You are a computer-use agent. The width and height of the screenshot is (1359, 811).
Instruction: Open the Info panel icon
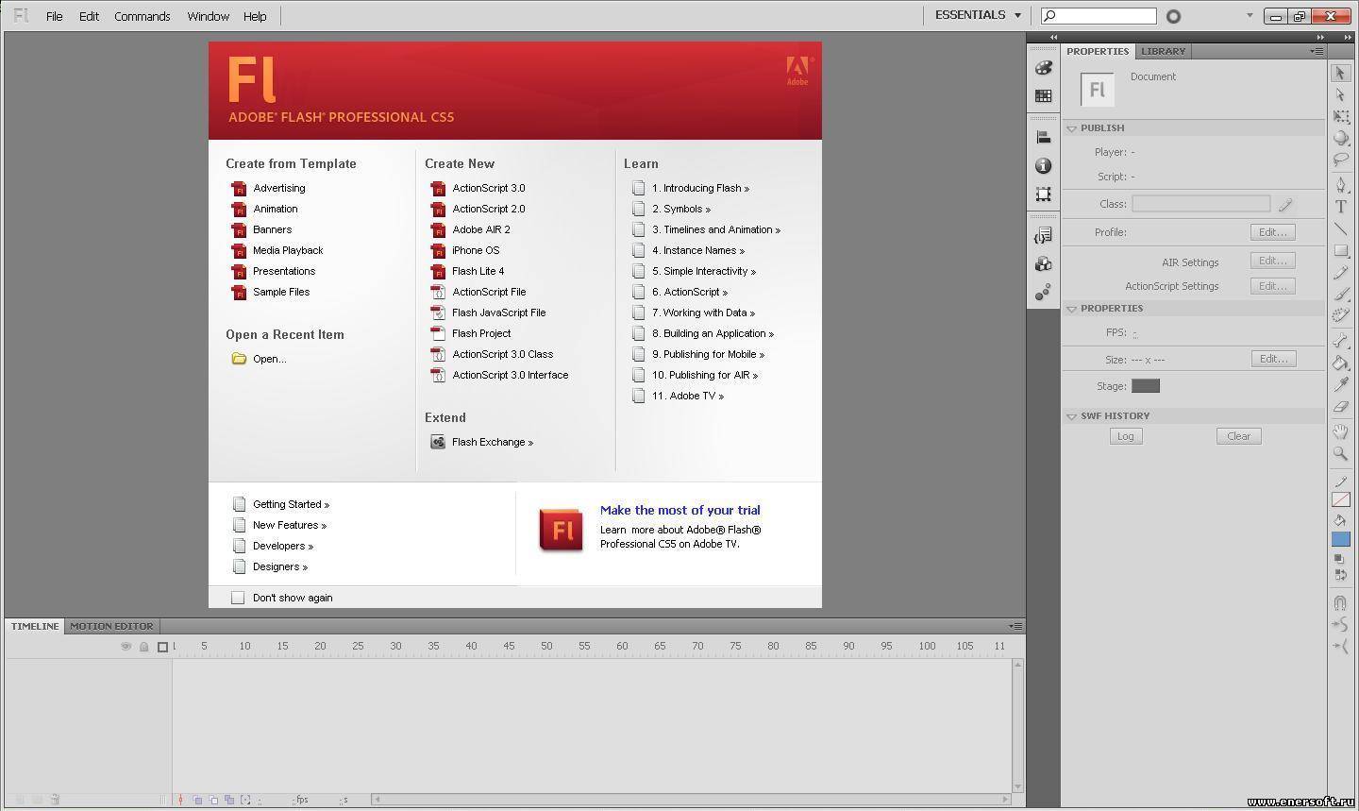coord(1043,166)
